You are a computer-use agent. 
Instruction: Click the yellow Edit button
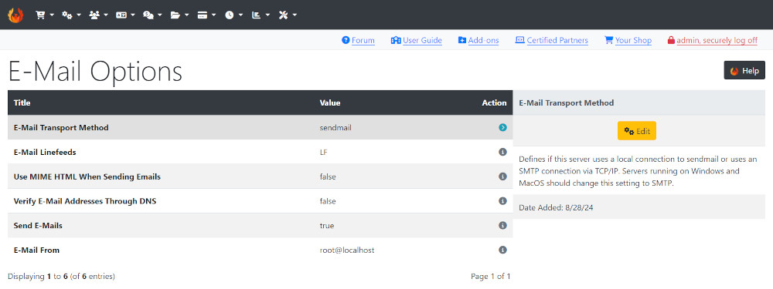636,131
